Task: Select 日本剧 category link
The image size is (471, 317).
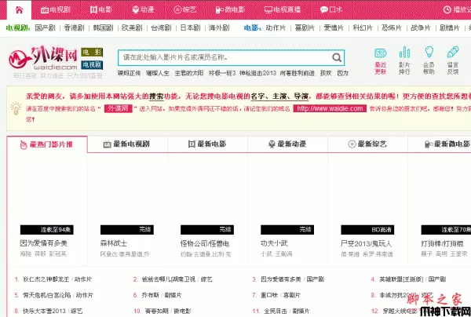Action: 190,28
